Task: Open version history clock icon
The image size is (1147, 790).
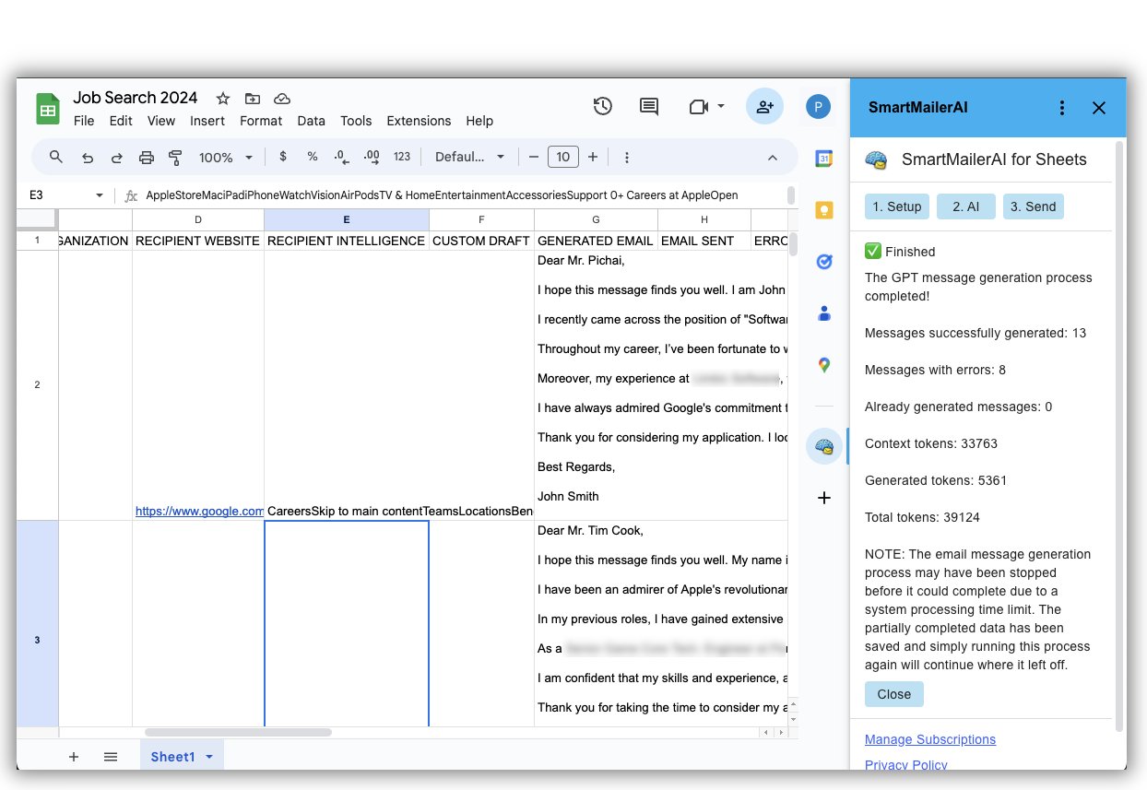Action: (602, 106)
